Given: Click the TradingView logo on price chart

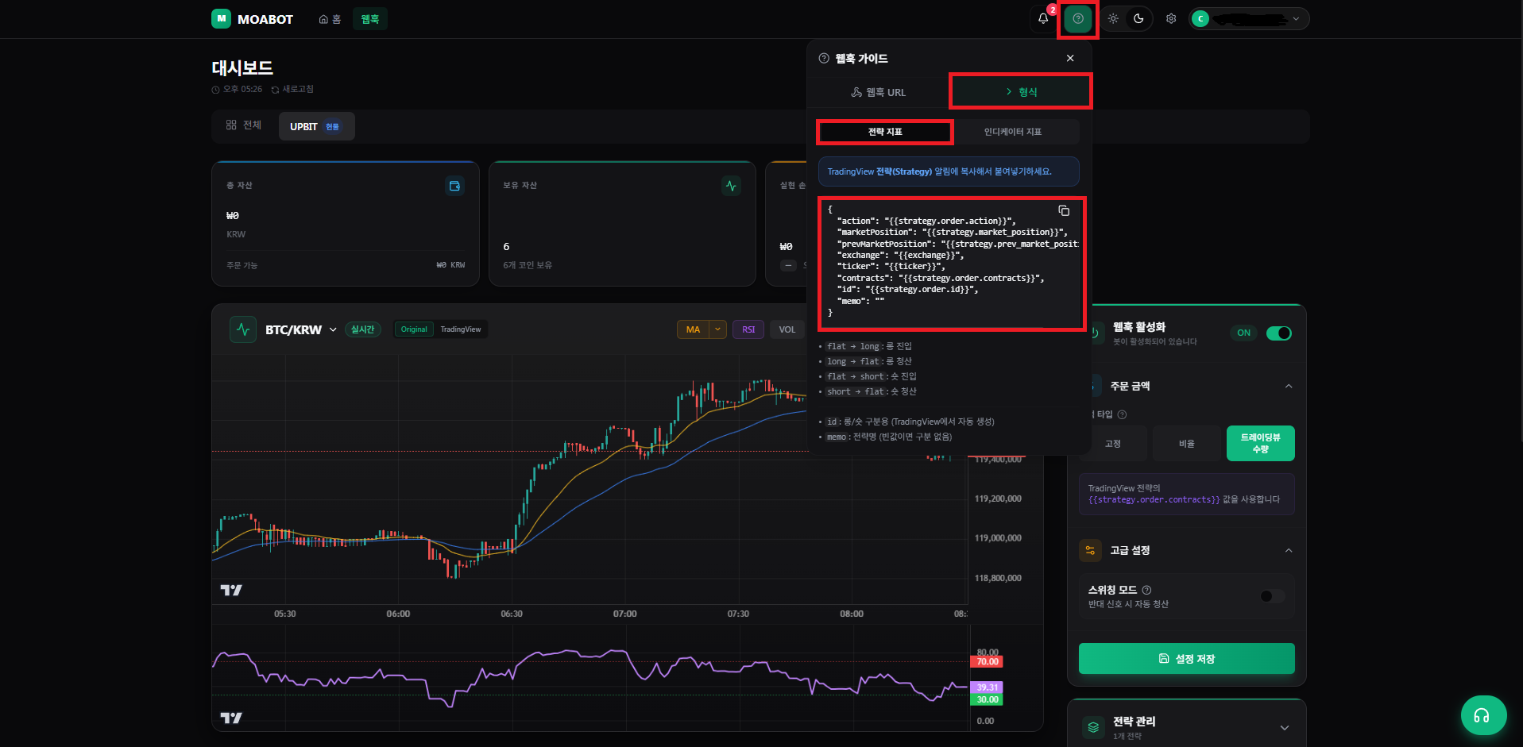Looking at the screenshot, I should click(x=231, y=591).
